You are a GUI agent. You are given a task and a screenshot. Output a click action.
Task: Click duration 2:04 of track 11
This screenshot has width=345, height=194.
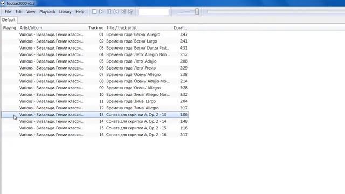[183, 101]
